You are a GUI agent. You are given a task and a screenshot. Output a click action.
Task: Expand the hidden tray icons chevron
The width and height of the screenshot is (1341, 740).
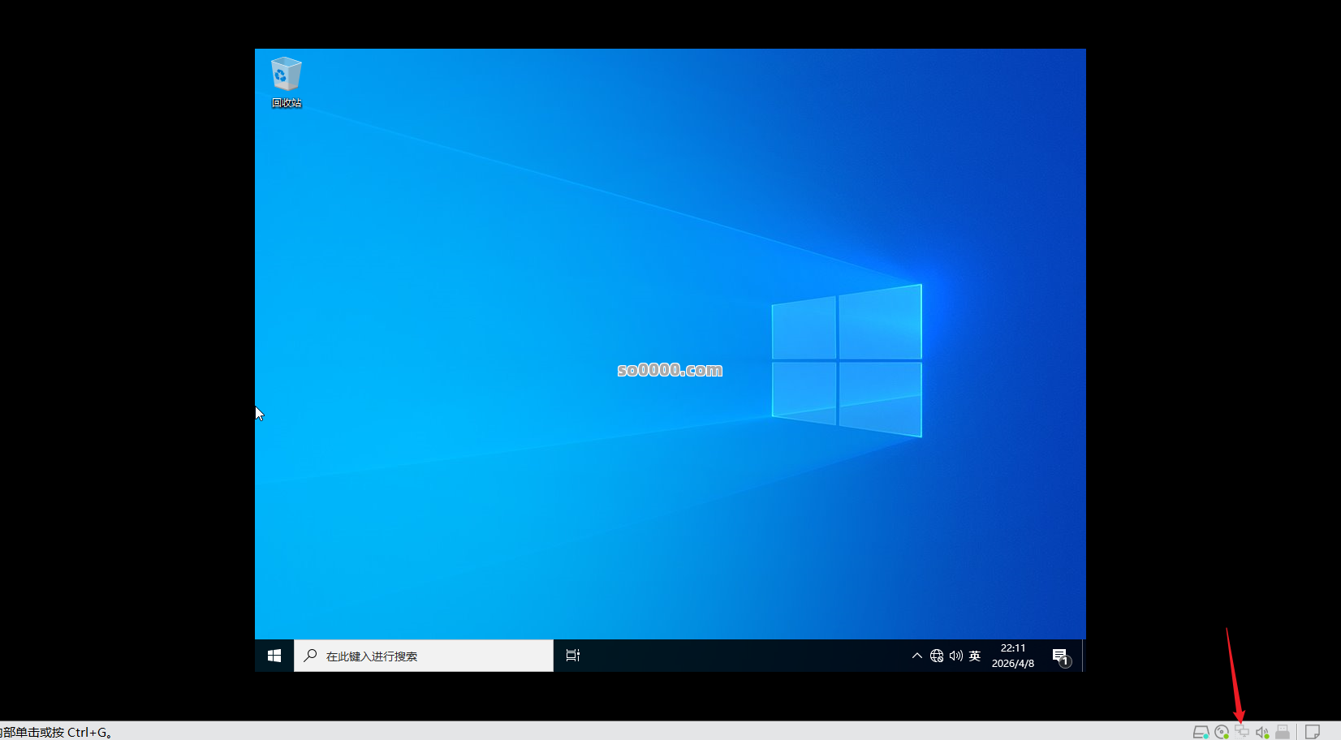point(916,656)
